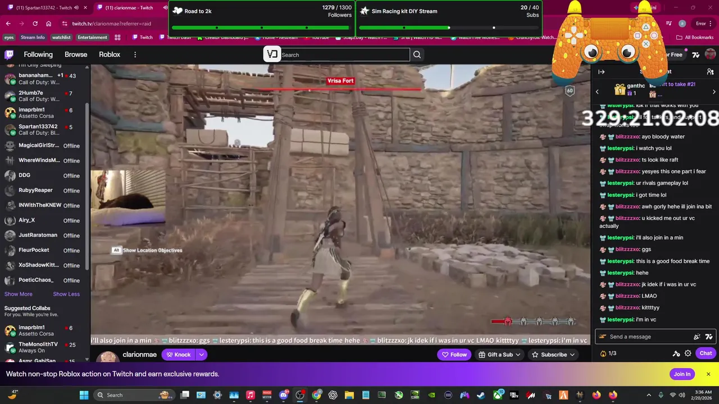Open the Stream Info bookmark

click(x=33, y=38)
